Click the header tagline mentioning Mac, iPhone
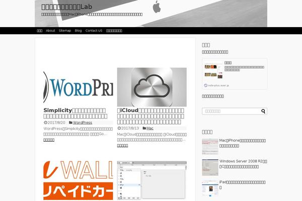 tap(92, 15)
